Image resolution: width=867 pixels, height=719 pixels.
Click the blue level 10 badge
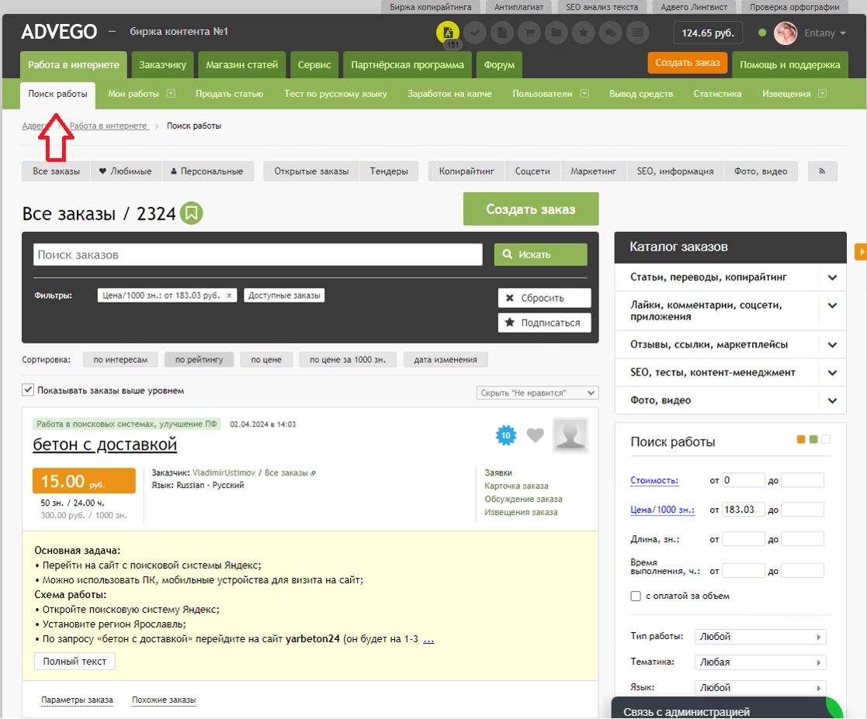click(x=506, y=435)
